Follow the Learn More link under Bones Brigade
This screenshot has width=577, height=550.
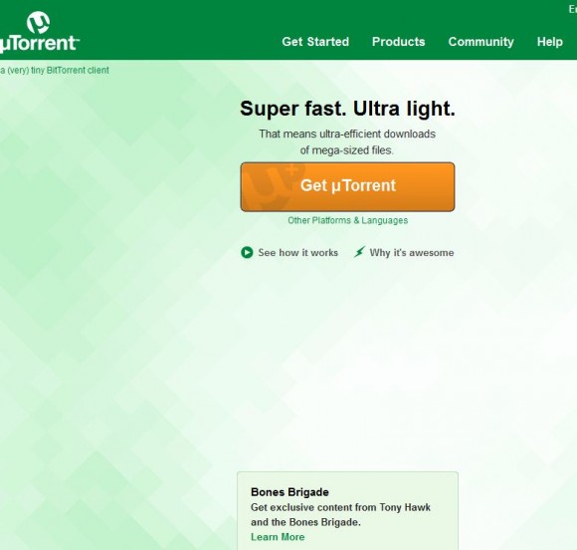[x=278, y=537]
